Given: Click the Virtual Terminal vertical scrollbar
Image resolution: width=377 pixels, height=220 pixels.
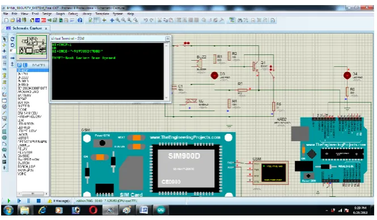Looking at the screenshot, I should pos(166,71).
